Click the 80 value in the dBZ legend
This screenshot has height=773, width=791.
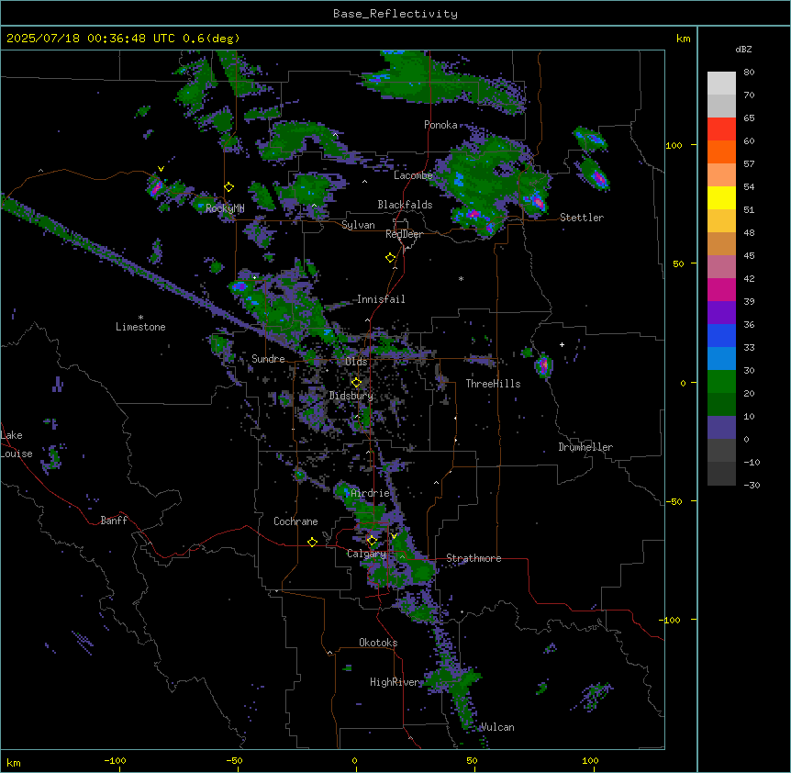point(749,73)
